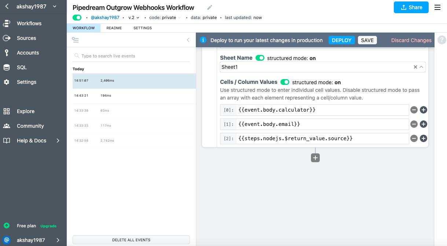Select Community in the sidebar menu
The height and width of the screenshot is (246, 447).
pos(30,126)
